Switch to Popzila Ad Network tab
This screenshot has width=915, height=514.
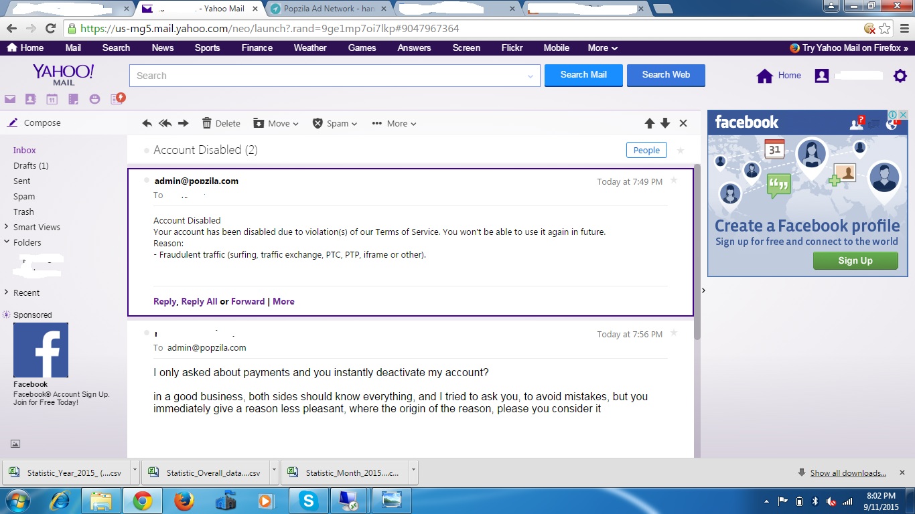coord(328,9)
